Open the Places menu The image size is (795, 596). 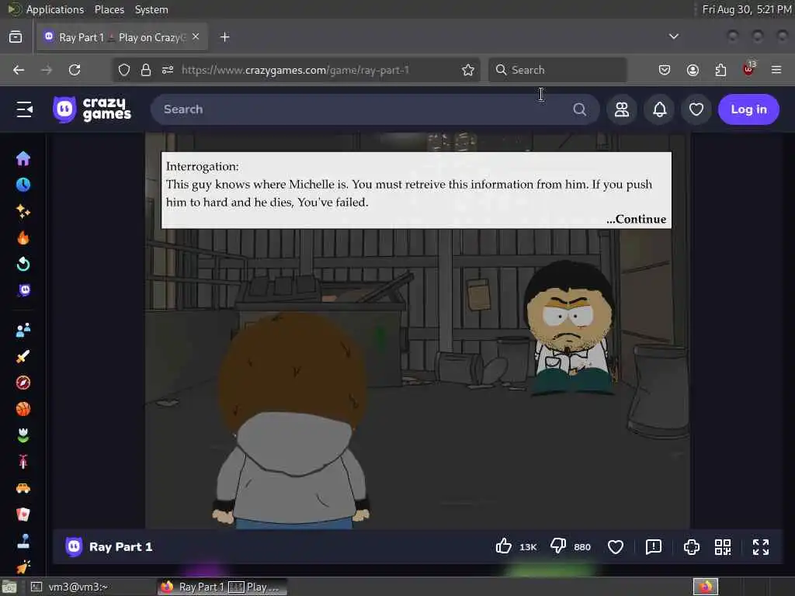pyautogui.click(x=109, y=9)
